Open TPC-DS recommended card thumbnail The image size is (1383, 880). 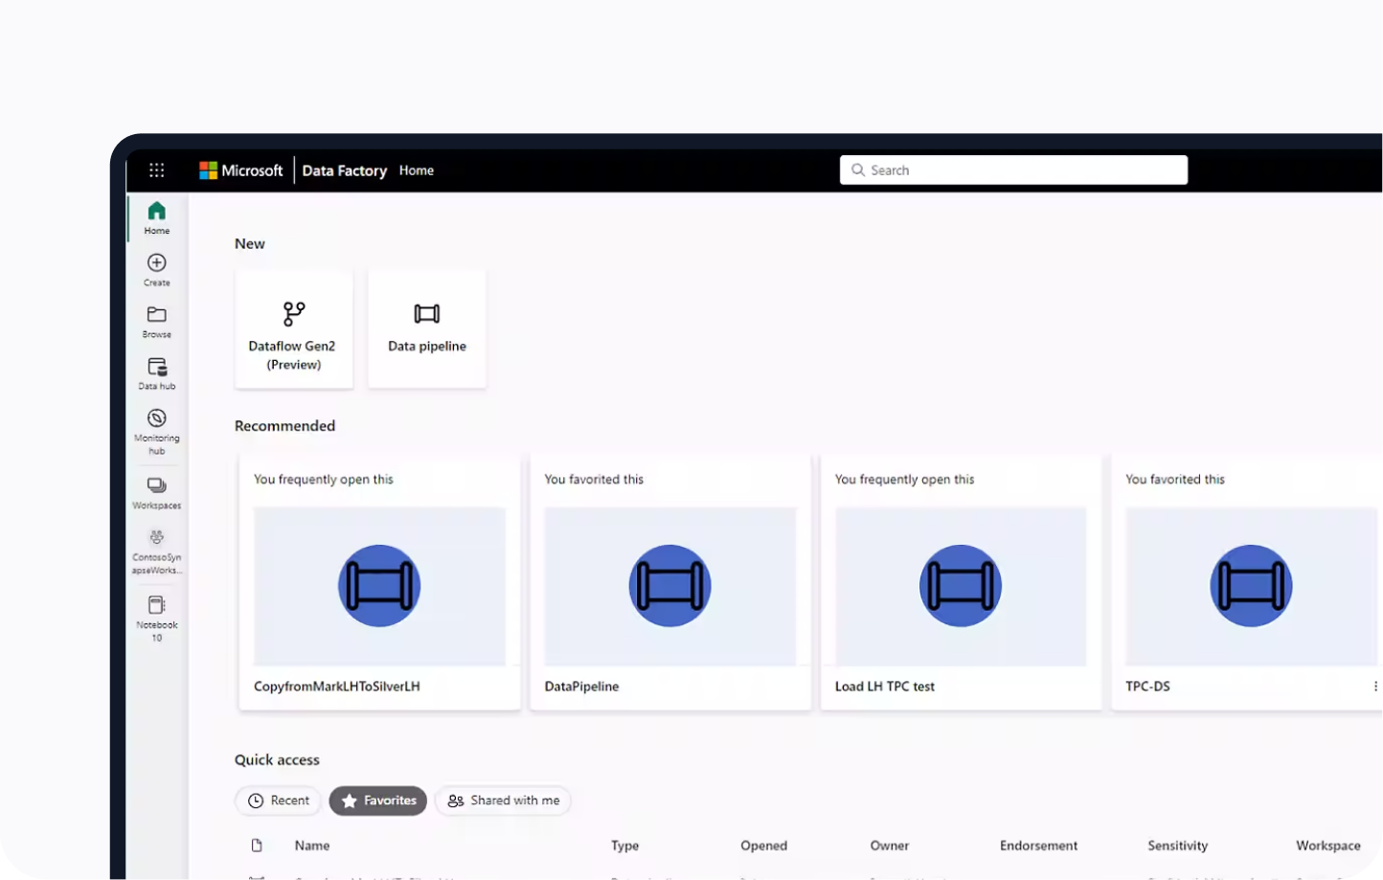[x=1251, y=586]
